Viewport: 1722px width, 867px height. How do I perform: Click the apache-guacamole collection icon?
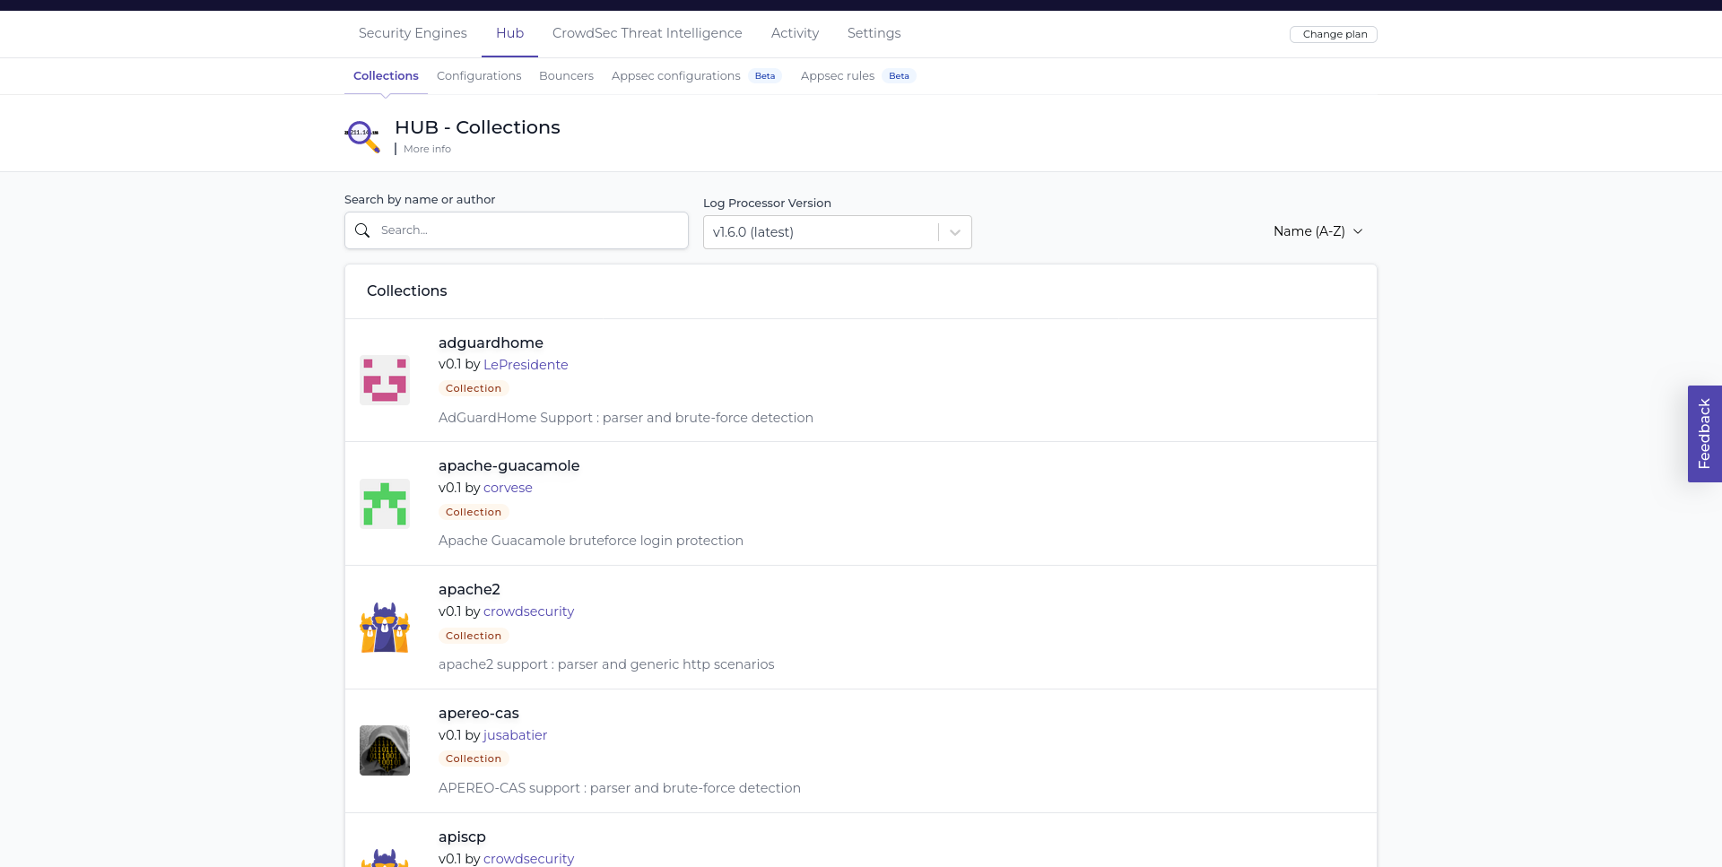[384, 503]
